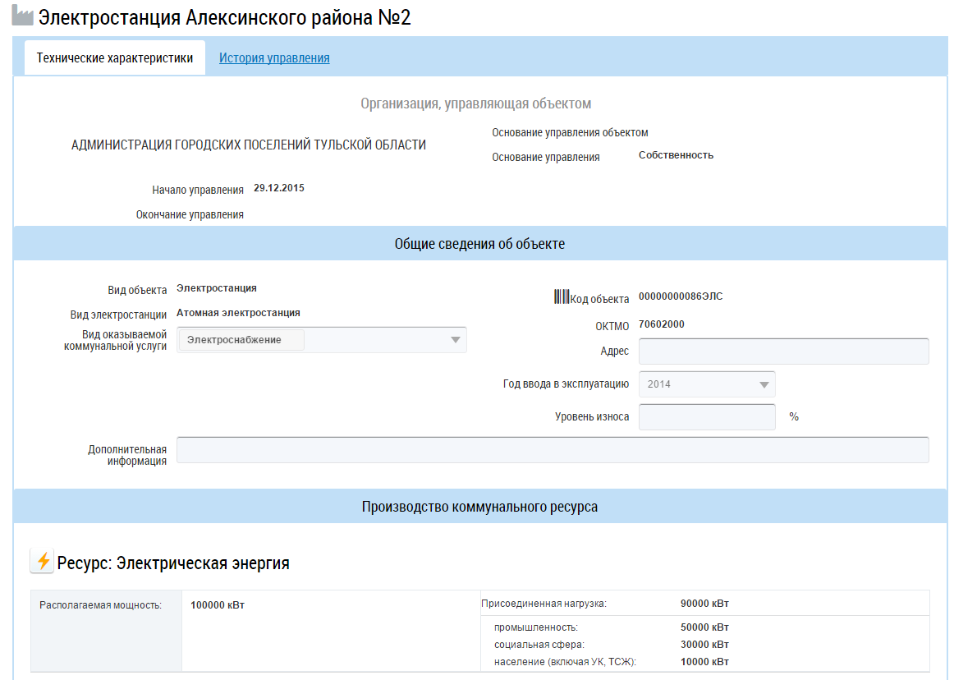Click the Начало управления date 29.12.2015

click(x=279, y=189)
